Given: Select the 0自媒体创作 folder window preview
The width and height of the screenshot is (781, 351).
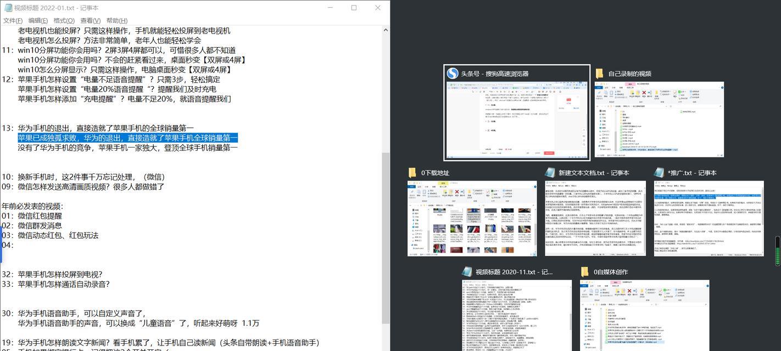Looking at the screenshot, I should 645,315.
